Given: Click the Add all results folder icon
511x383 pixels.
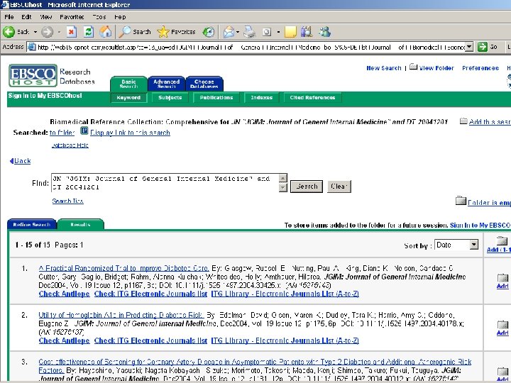Looking at the screenshot, I should pyautogui.click(x=502, y=241).
